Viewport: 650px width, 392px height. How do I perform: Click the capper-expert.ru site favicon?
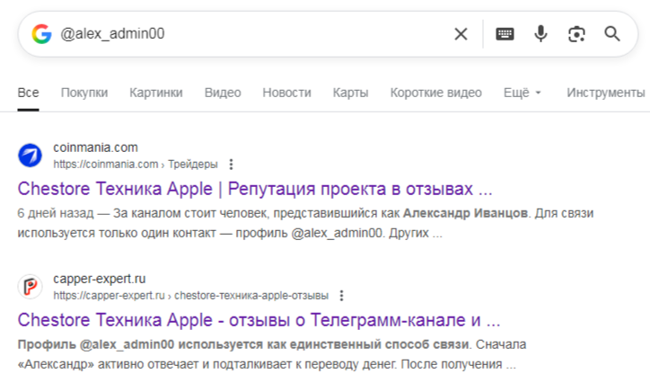tap(31, 287)
